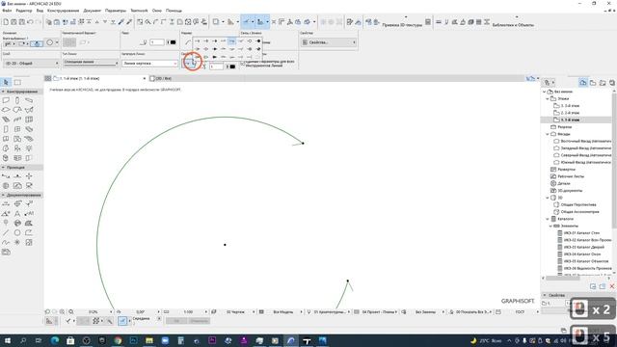Select the Fill tool in toolbox
Image resolution: width=617 pixels, height=347 pixels.
tap(29, 223)
